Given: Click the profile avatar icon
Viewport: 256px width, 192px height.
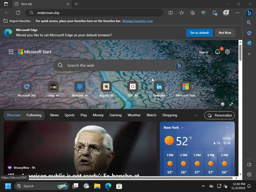Looking at the screenshot, I should pos(226,13).
